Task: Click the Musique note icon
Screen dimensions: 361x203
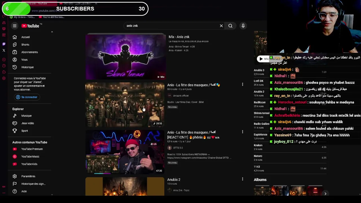Action: 15,116
